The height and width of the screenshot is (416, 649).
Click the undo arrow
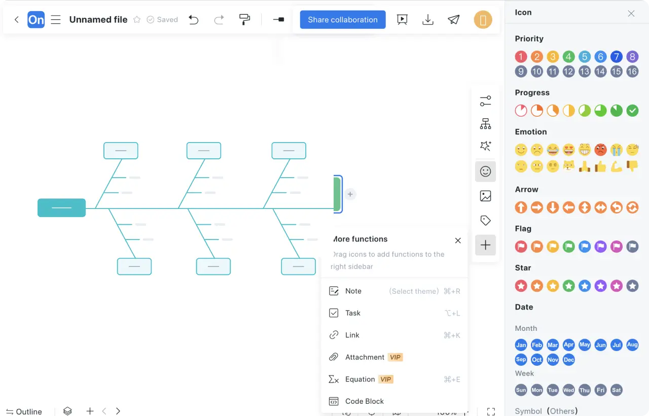click(193, 20)
